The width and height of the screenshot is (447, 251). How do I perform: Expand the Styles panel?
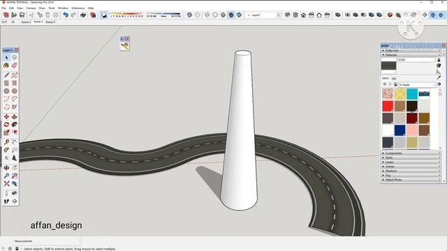(411, 158)
